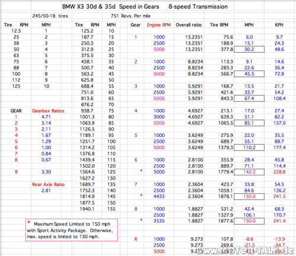Click the MPH cell "155"
296x256 pixels.
[x=111, y=209]
